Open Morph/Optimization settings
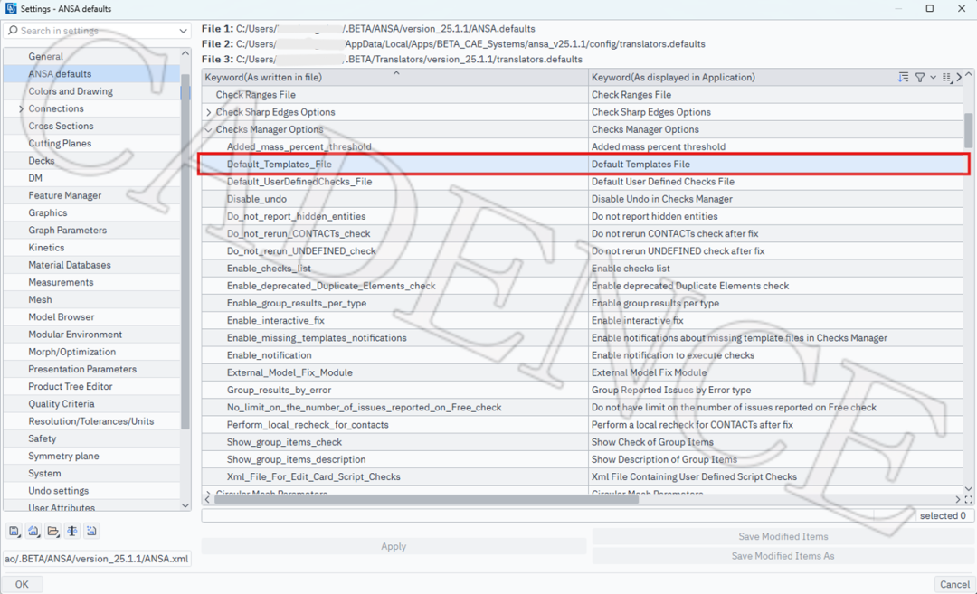Viewport: 977px width, 594px height. point(91,352)
